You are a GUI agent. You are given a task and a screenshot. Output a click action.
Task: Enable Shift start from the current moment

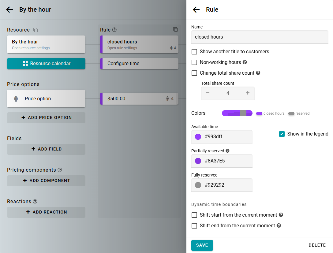(194, 215)
